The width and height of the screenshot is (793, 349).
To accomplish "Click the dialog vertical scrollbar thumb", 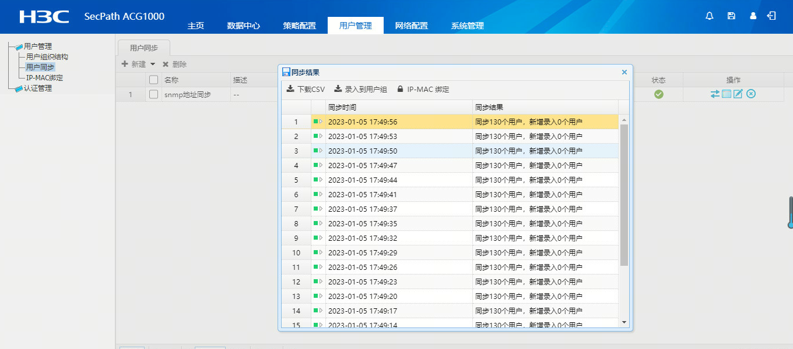I will click(x=624, y=195).
